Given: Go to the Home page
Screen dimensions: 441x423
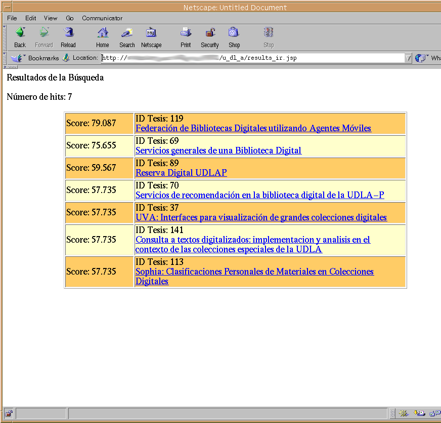Looking at the screenshot, I should point(103,37).
